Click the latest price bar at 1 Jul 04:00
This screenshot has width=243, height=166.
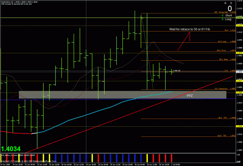(x=171, y=72)
